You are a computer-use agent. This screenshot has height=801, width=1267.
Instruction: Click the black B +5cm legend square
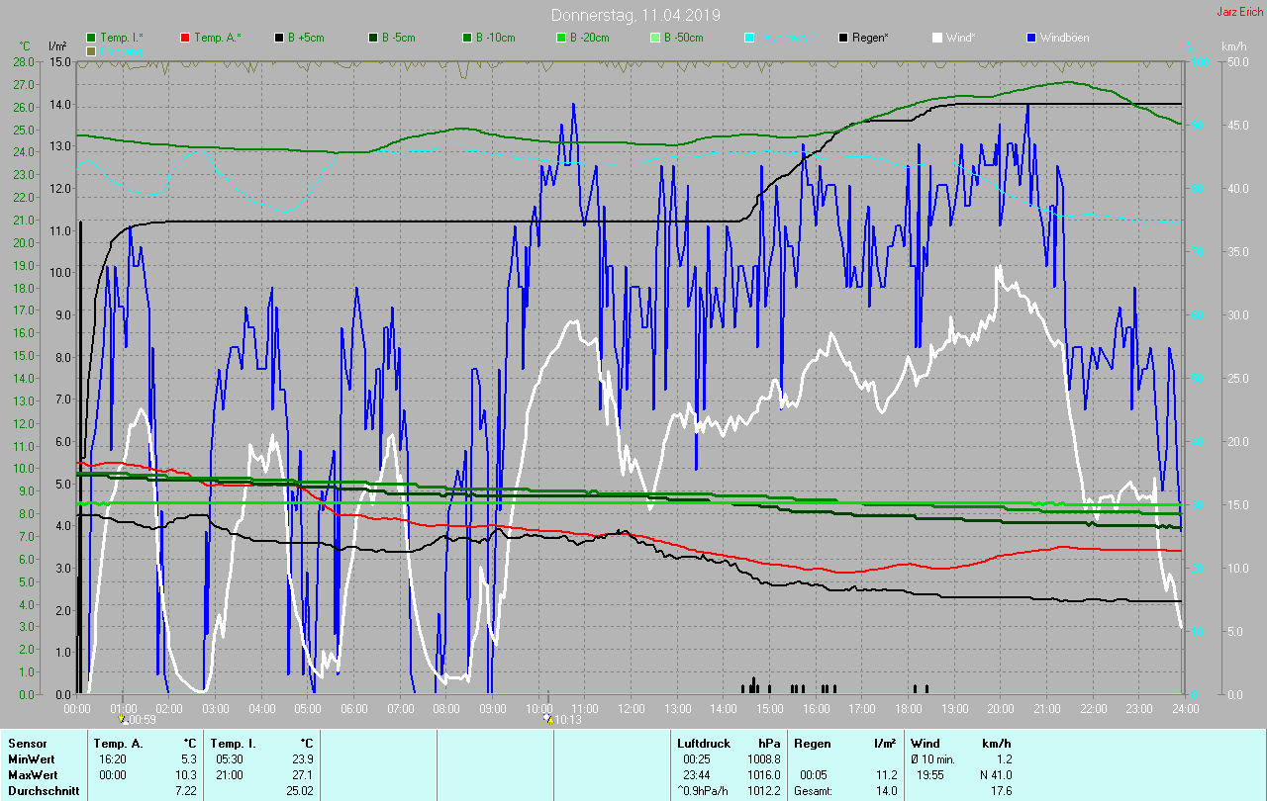click(x=280, y=38)
